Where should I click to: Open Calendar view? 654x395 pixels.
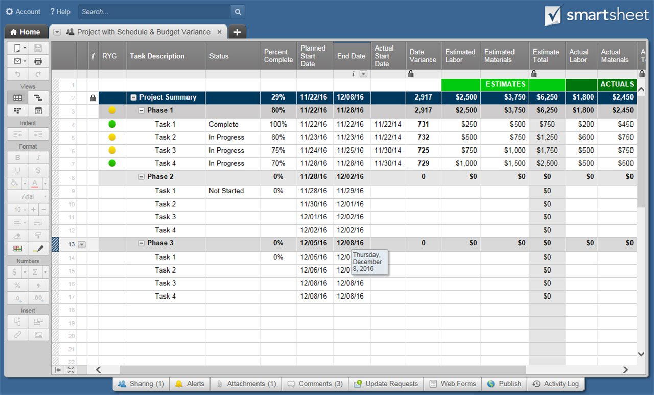[x=38, y=111]
